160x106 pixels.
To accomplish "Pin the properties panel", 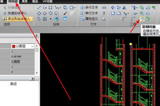I will coord(36,36).
